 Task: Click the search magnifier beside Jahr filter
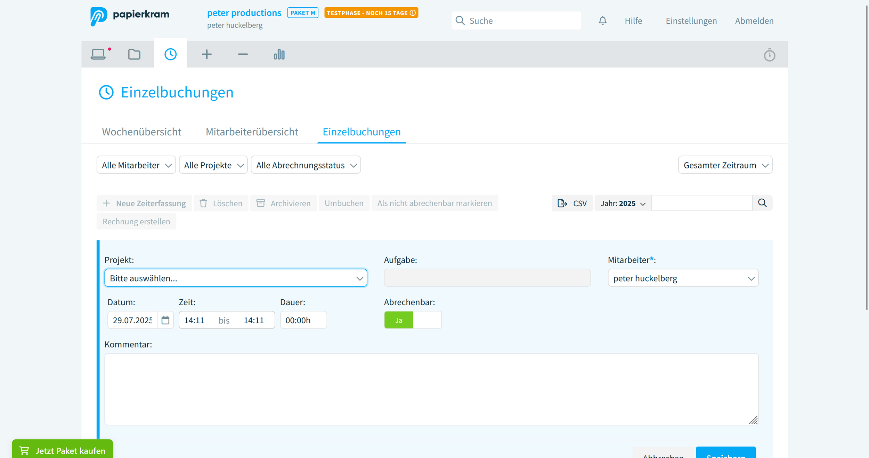point(762,203)
